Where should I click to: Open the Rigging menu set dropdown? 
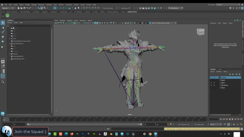pos(8,8)
